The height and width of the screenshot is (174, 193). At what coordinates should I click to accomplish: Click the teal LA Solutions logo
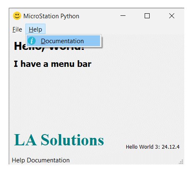[59, 140]
